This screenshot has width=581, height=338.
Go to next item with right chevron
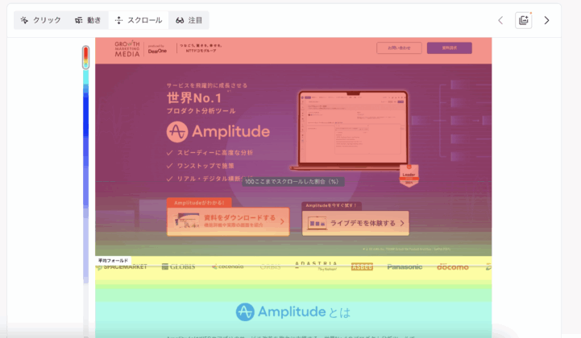coord(546,20)
